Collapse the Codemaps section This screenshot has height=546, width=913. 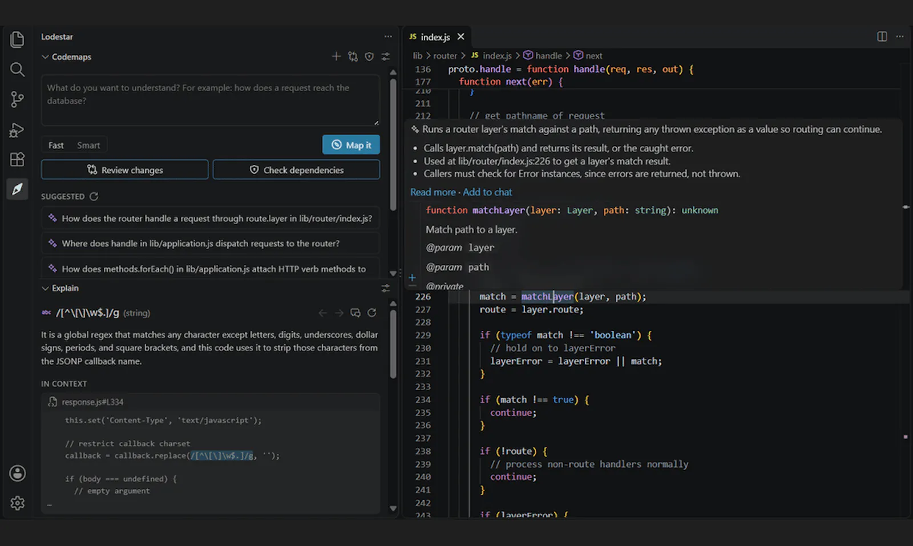point(45,57)
